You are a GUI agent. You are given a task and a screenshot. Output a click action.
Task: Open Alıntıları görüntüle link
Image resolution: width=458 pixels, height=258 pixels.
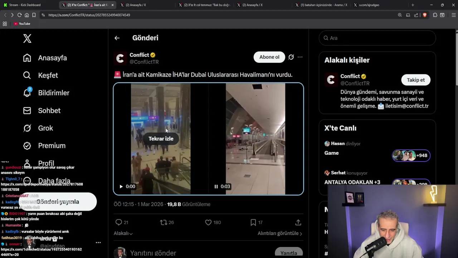[280, 233]
